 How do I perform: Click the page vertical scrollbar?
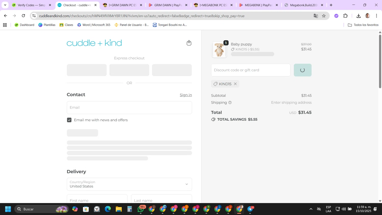(380, 61)
